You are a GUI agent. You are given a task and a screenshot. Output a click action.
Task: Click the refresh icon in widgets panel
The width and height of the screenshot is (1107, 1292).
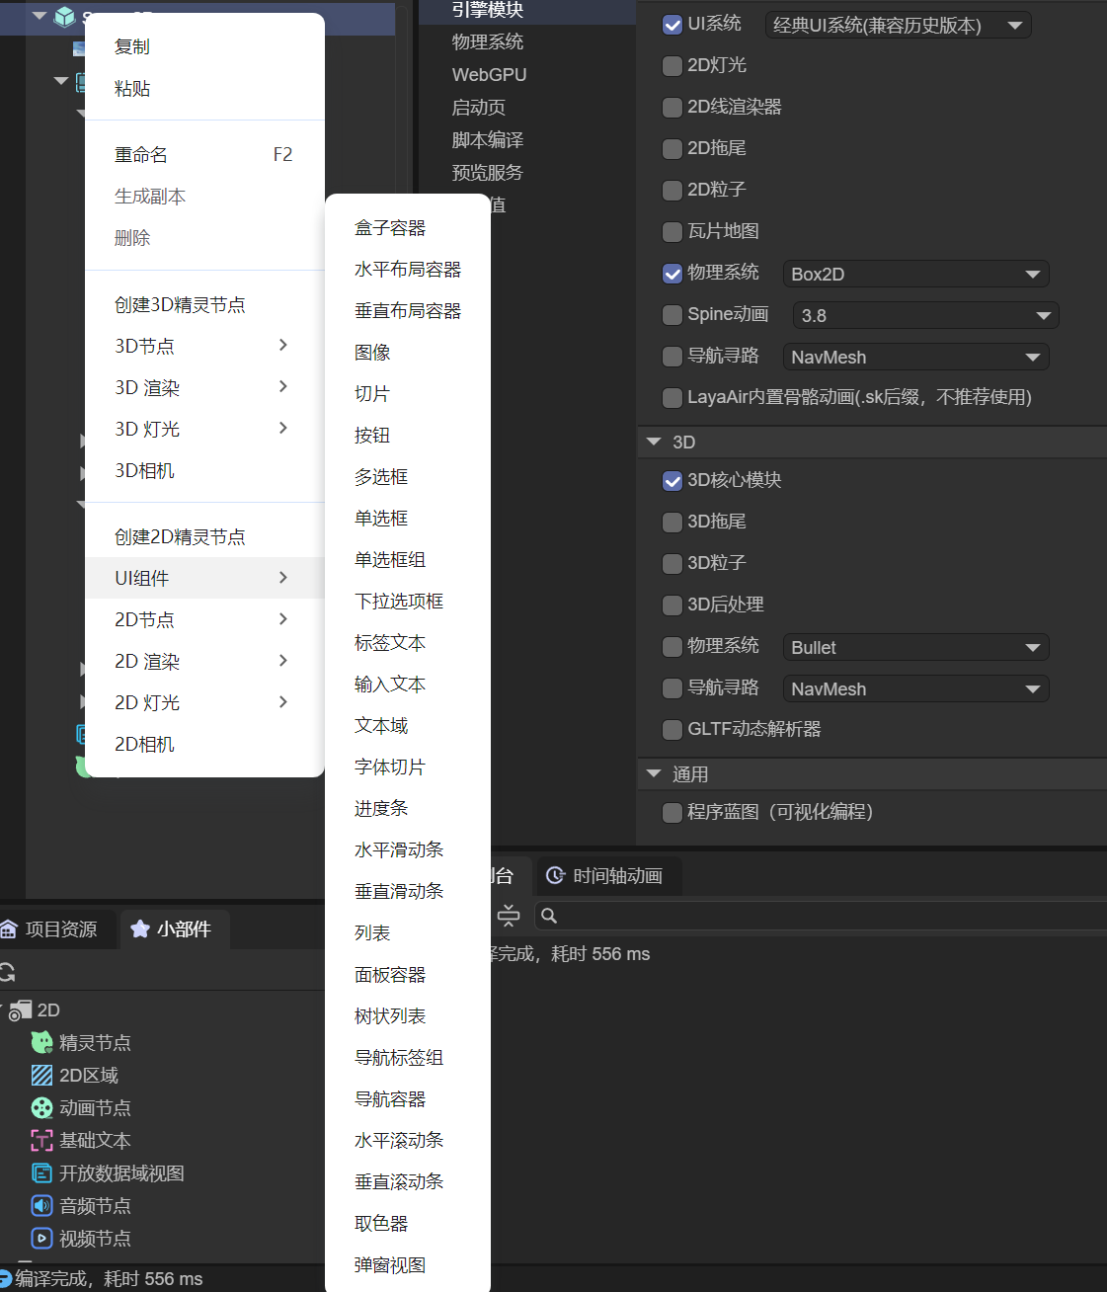[x=8, y=972]
